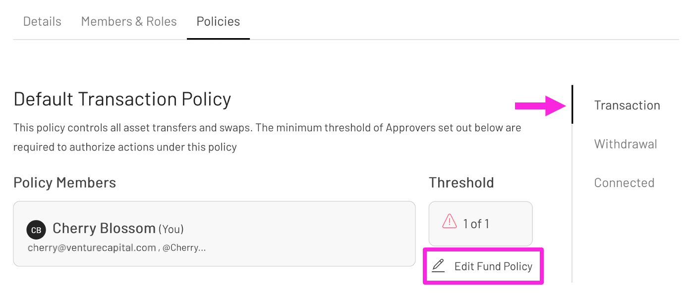Switch to the Members & Roles tab
Screen dimensions: 687x297
click(x=128, y=21)
